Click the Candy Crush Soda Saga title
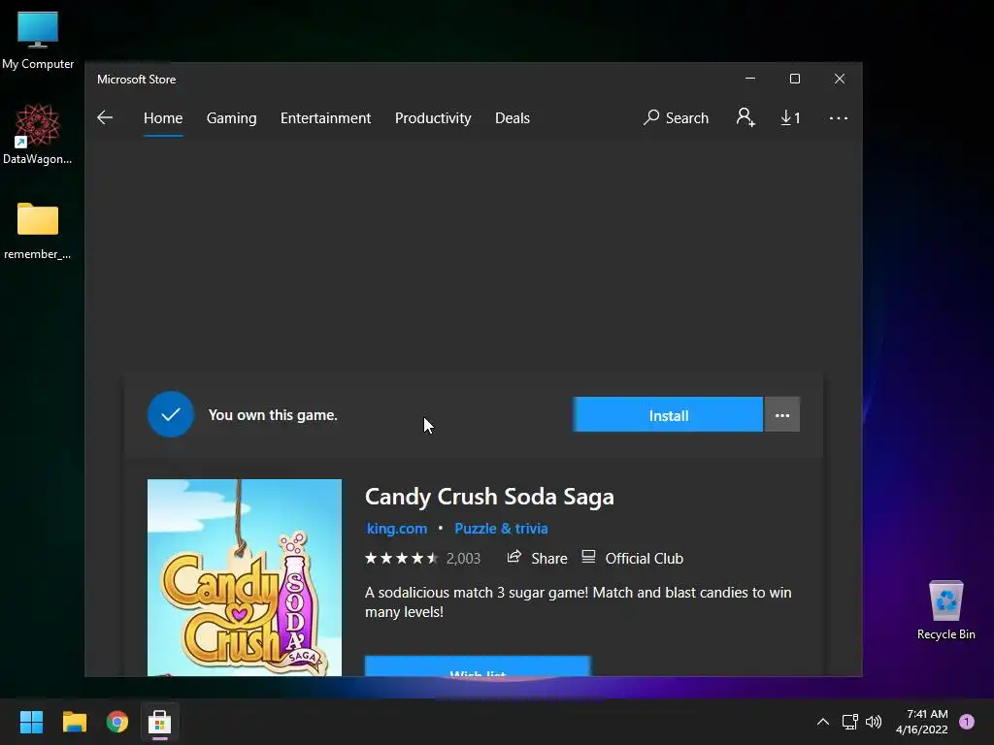This screenshot has height=745, width=994. point(489,497)
